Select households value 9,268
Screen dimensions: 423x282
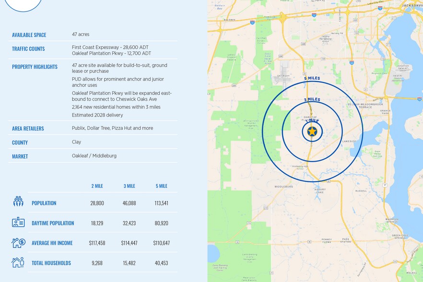point(97,263)
